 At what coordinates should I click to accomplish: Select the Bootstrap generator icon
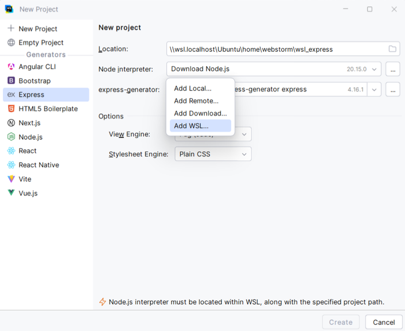pos(11,81)
